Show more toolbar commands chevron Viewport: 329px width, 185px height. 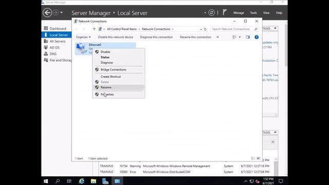click(217, 37)
